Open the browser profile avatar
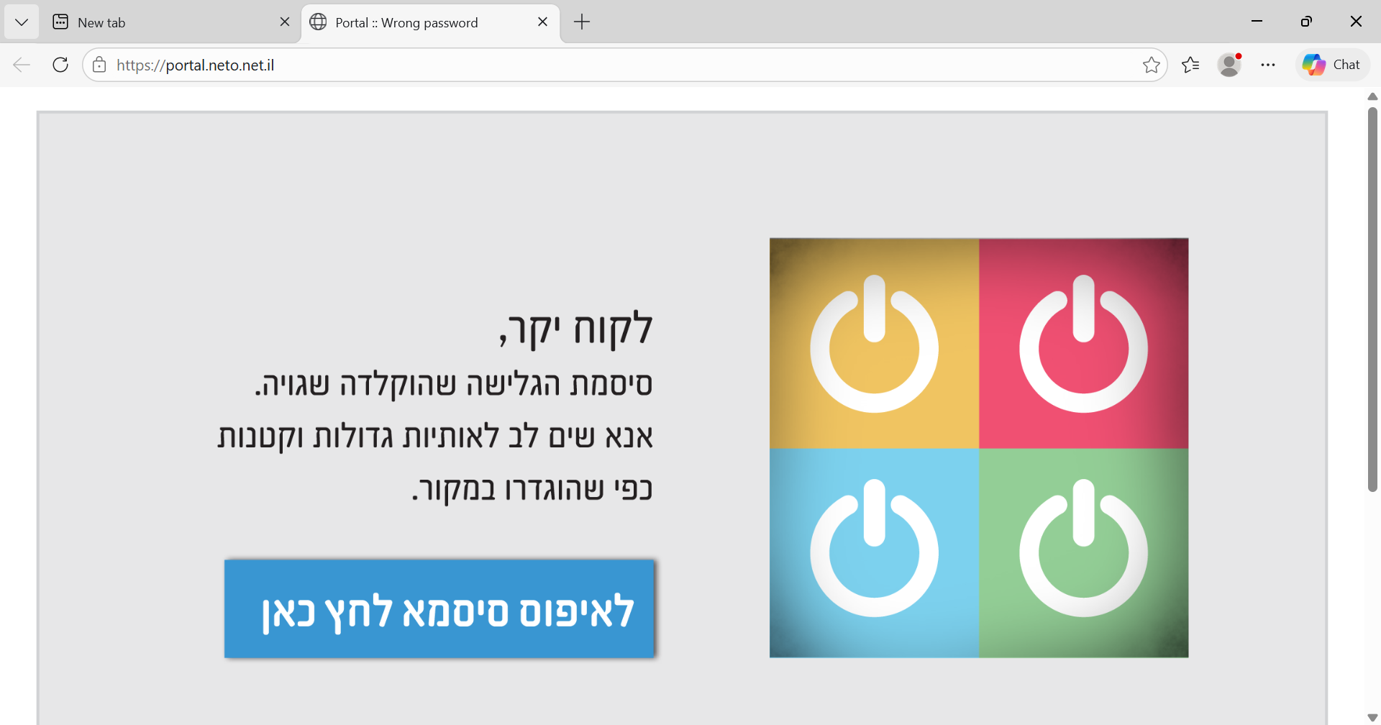 [1229, 65]
